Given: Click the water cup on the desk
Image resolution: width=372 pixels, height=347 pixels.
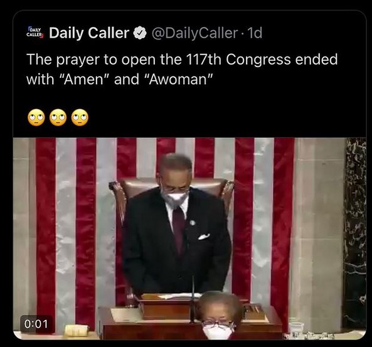Looking at the screenshot, I should [x=295, y=328].
